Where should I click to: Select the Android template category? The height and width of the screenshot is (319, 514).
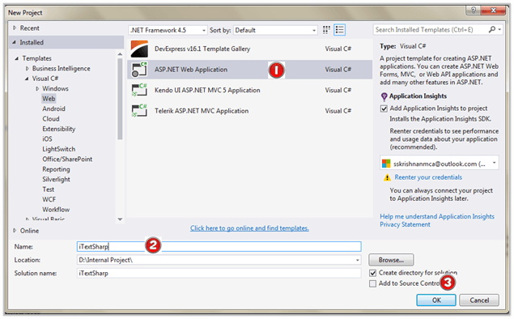(x=53, y=108)
